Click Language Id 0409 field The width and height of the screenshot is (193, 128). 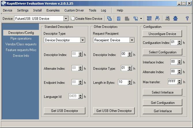pos(74,96)
